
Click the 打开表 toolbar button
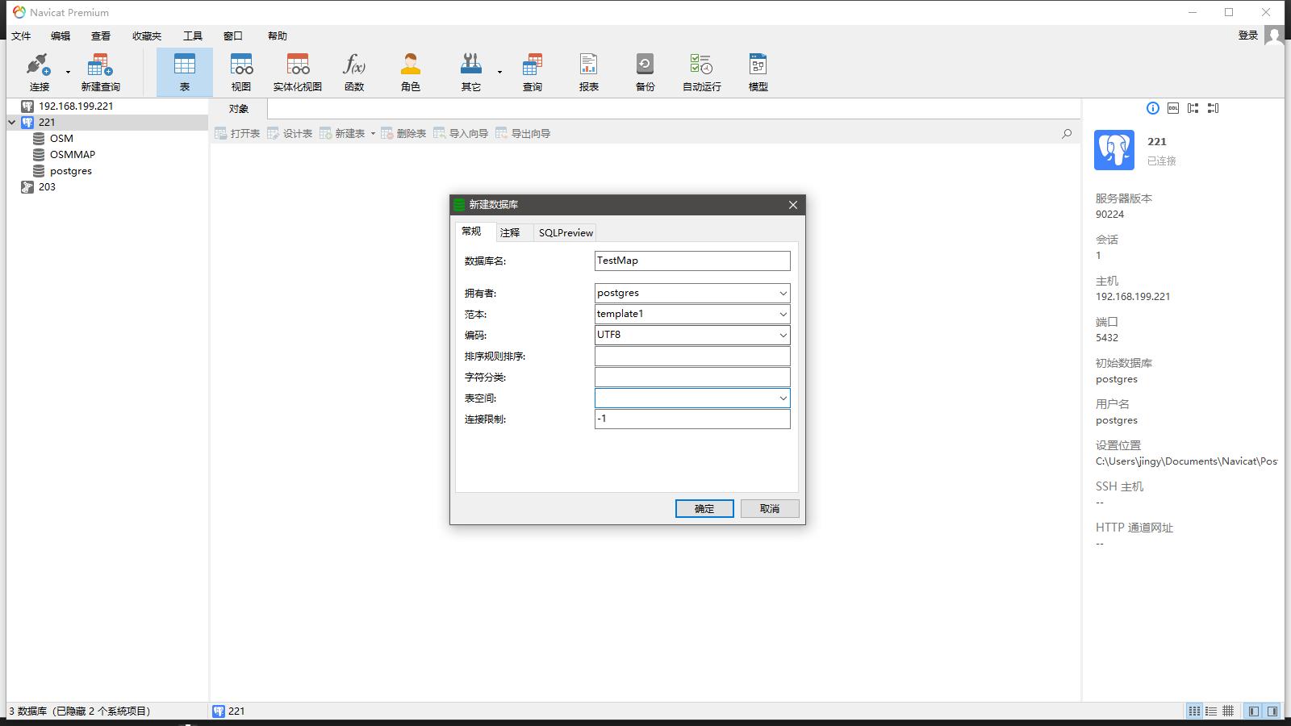237,133
